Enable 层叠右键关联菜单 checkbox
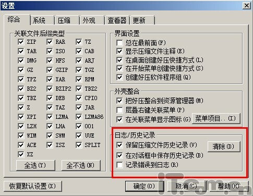 coord(119,110)
